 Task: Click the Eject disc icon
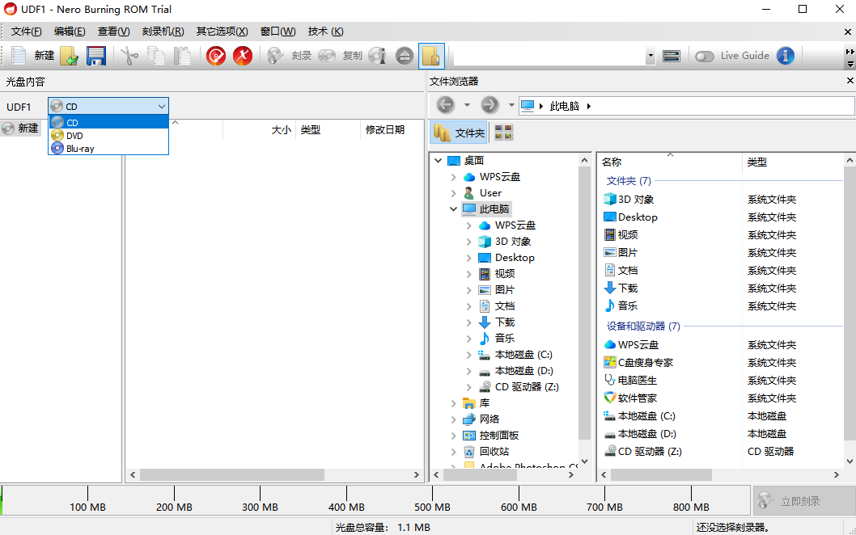405,56
